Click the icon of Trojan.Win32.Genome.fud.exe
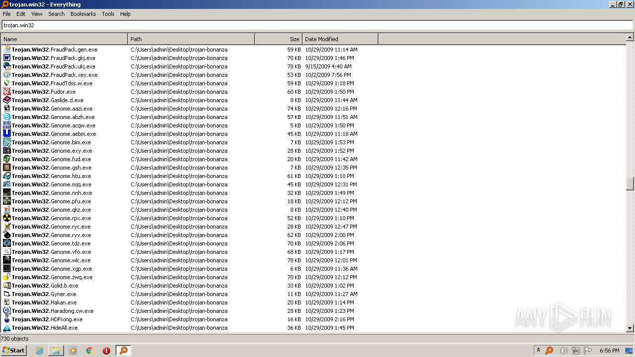Image resolution: width=635 pixels, height=357 pixels. (x=7, y=159)
